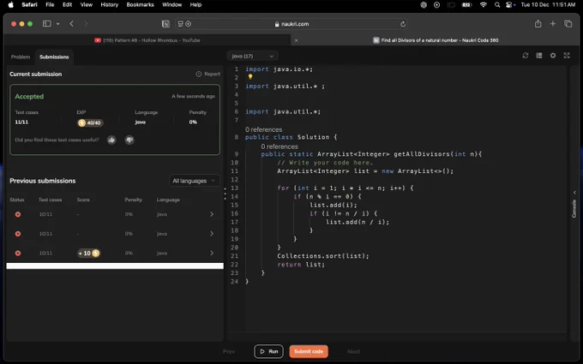Switch to the Problem tab
This screenshot has width=583, height=364.
(x=21, y=57)
